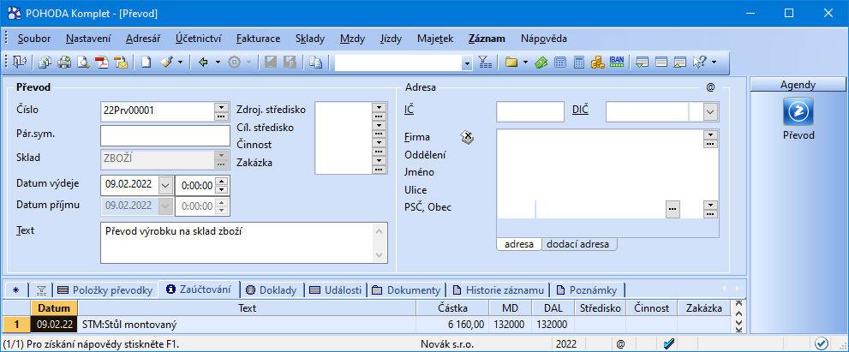Open the Sklady menu
The width and height of the screenshot is (849, 352).
pos(310,39)
